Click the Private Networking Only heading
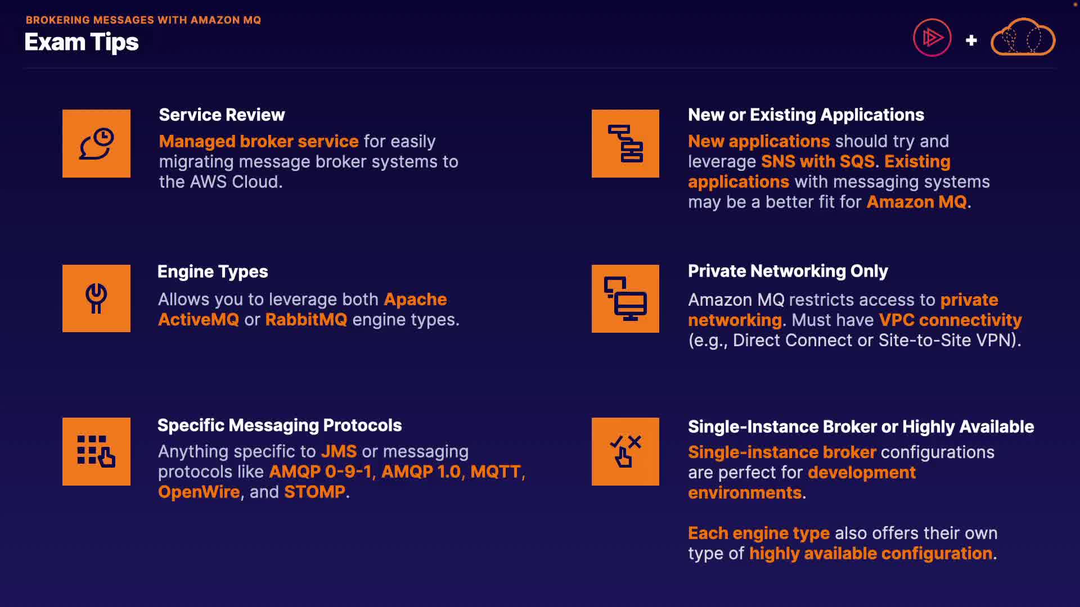 787,271
